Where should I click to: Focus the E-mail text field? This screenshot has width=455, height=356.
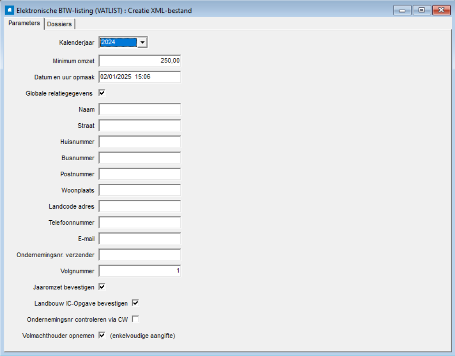point(140,239)
